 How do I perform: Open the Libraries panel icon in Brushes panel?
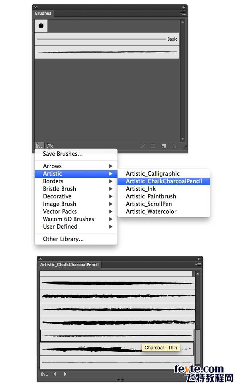[50, 146]
